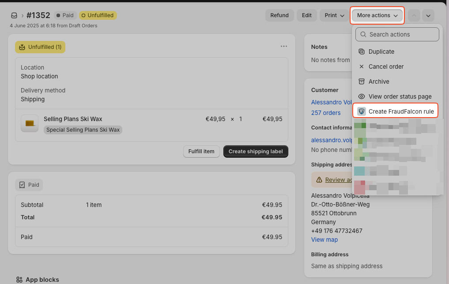Viewport: 449px width, 284px height.
Task: Select Duplicate from the actions menu
Action: click(x=397, y=52)
